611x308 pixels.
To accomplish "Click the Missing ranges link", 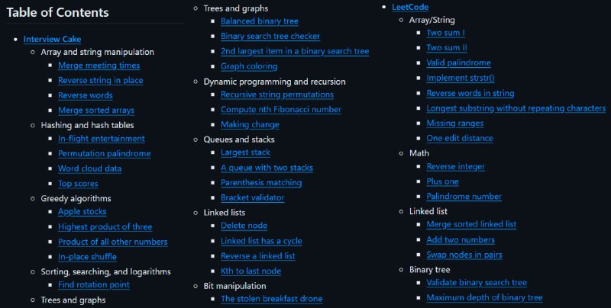I will pos(455,124).
